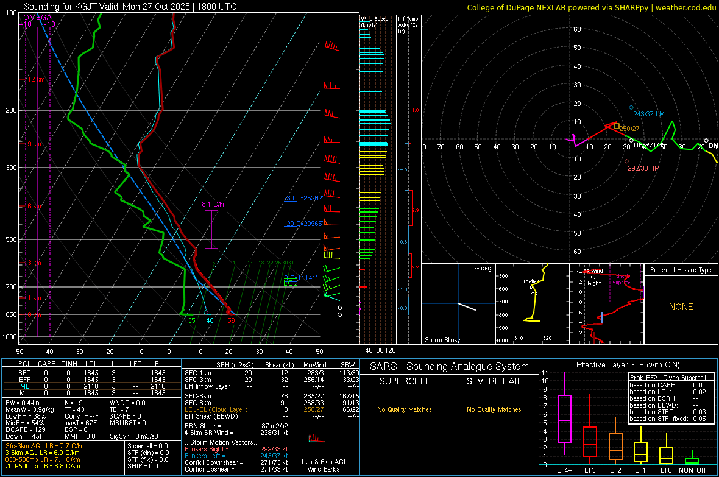The image size is (719, 477).
Task: Click the 'LowRH = 38%' value
Action: (x=25, y=417)
